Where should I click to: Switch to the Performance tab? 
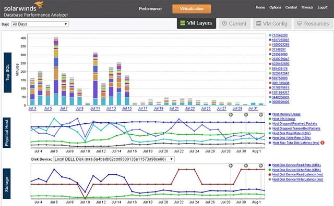coord(150,9)
